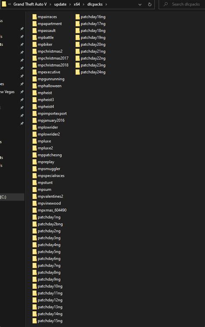Select the mpexecutive folder icon
Screen dimensions: 205x327
pos(35,72)
